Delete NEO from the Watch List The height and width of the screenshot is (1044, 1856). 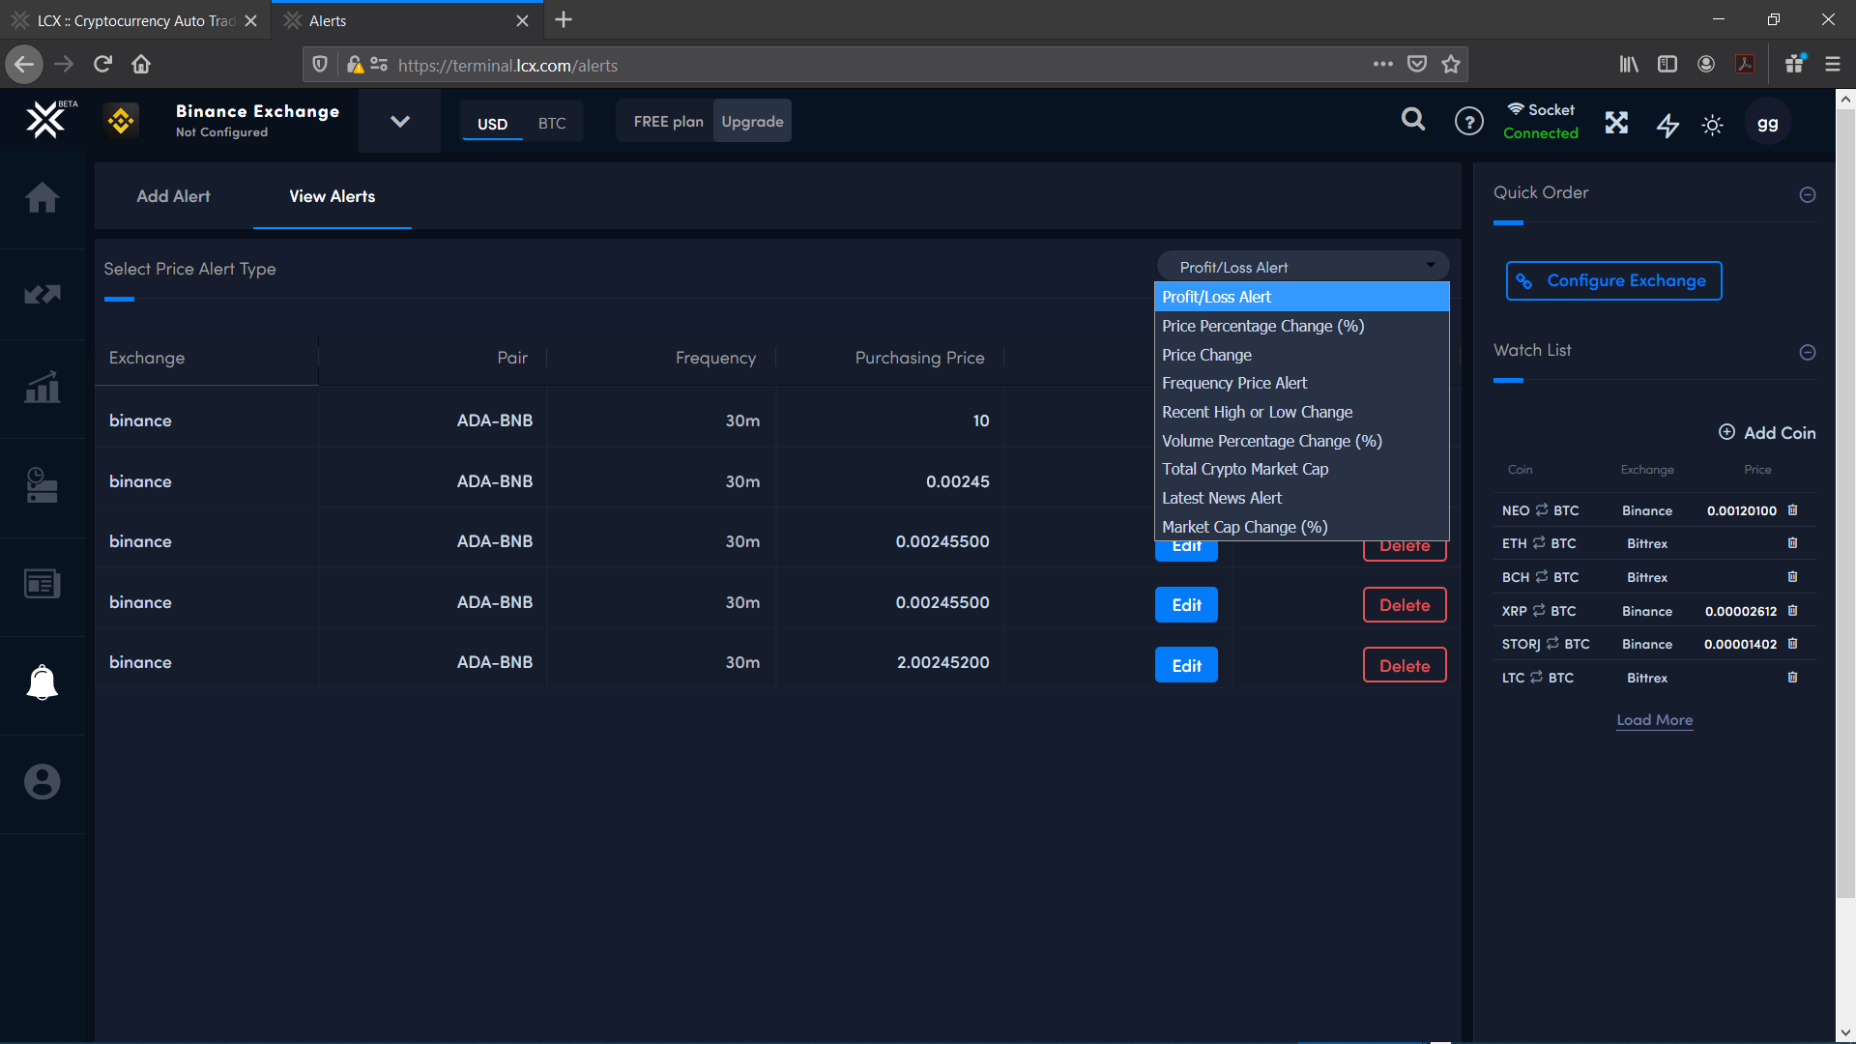1792,510
